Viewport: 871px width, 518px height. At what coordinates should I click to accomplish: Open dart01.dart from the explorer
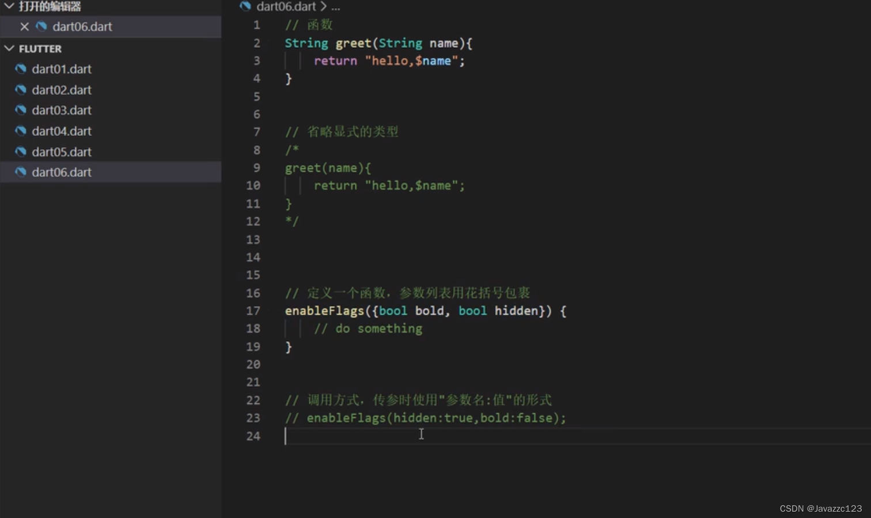pos(62,69)
